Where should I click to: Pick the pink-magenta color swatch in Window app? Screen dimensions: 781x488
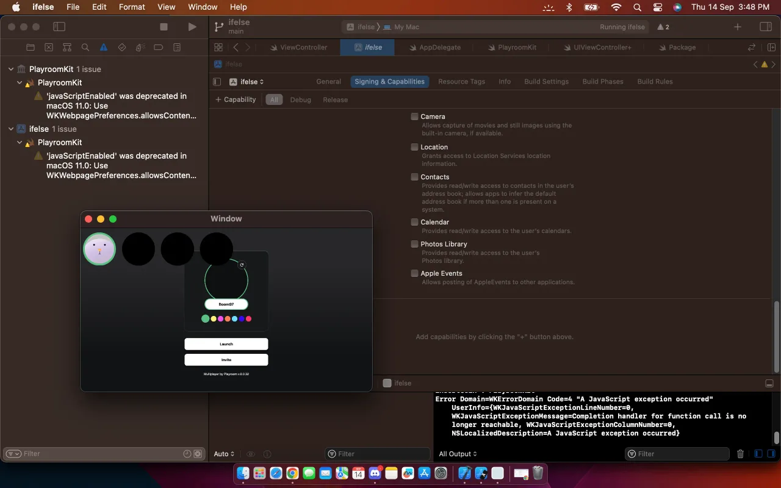[220, 319]
